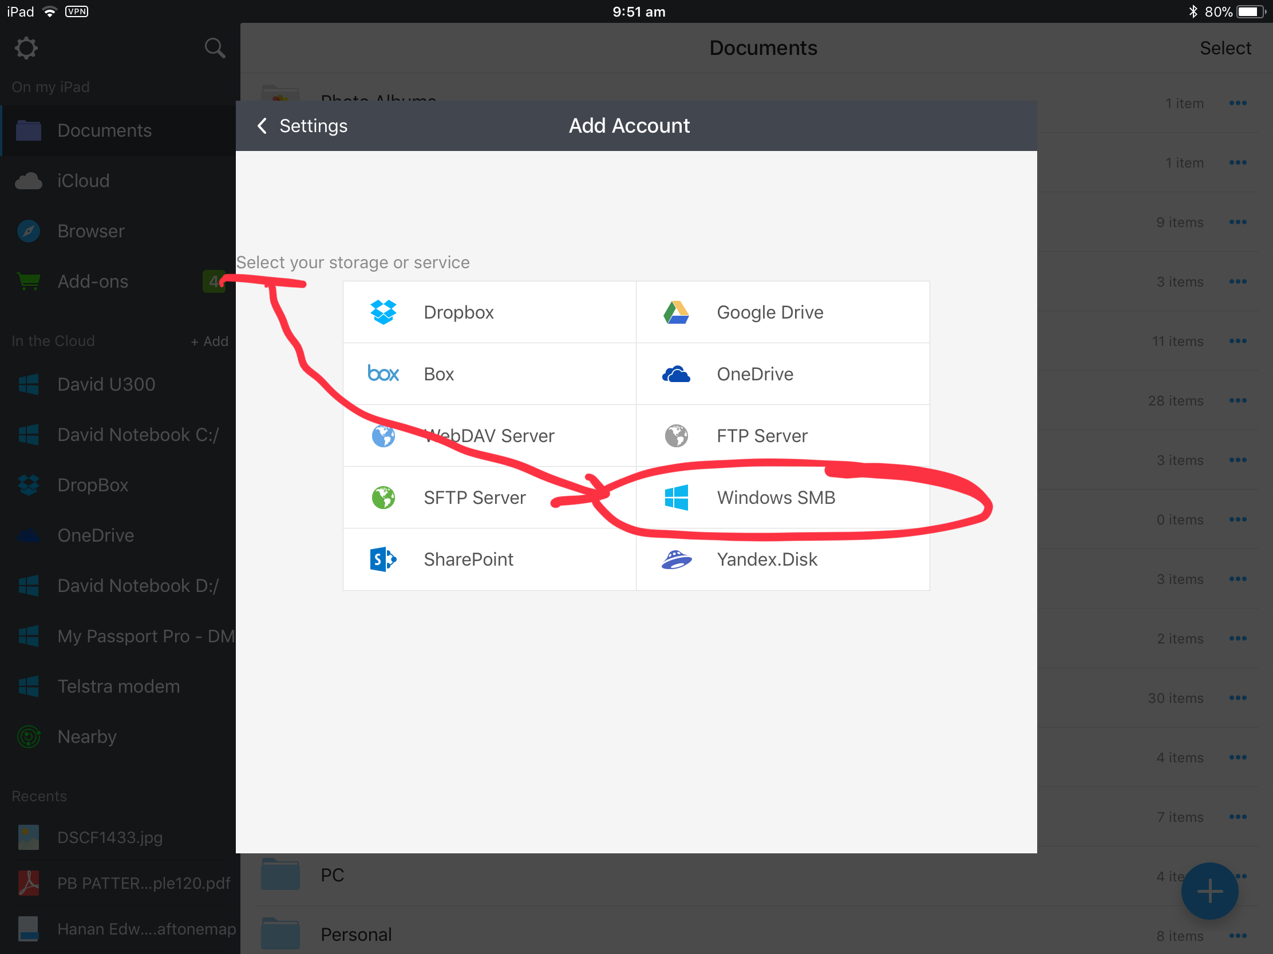Open more options for the 30 items row
1273x954 pixels.
tap(1238, 698)
